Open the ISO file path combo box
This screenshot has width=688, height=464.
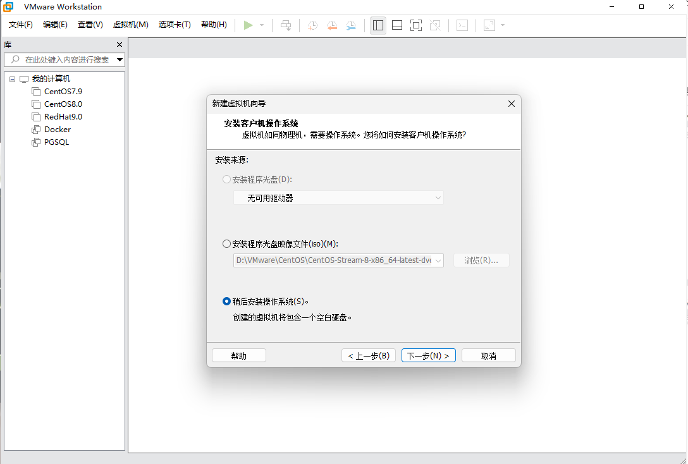click(x=338, y=260)
